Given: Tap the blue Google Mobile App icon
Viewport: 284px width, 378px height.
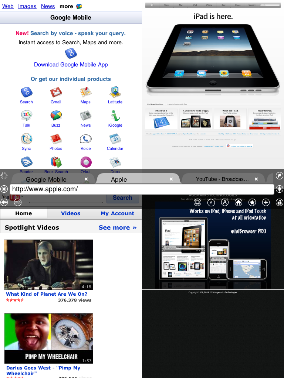Looking at the screenshot, I should point(71,53).
